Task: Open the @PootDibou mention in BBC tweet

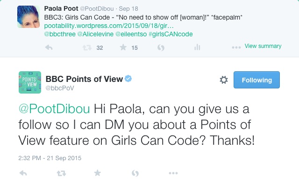Action: point(54,109)
